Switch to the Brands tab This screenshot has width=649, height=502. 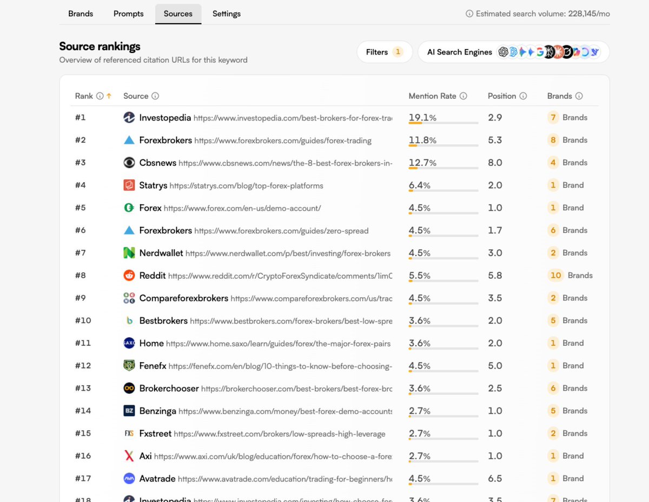click(81, 14)
